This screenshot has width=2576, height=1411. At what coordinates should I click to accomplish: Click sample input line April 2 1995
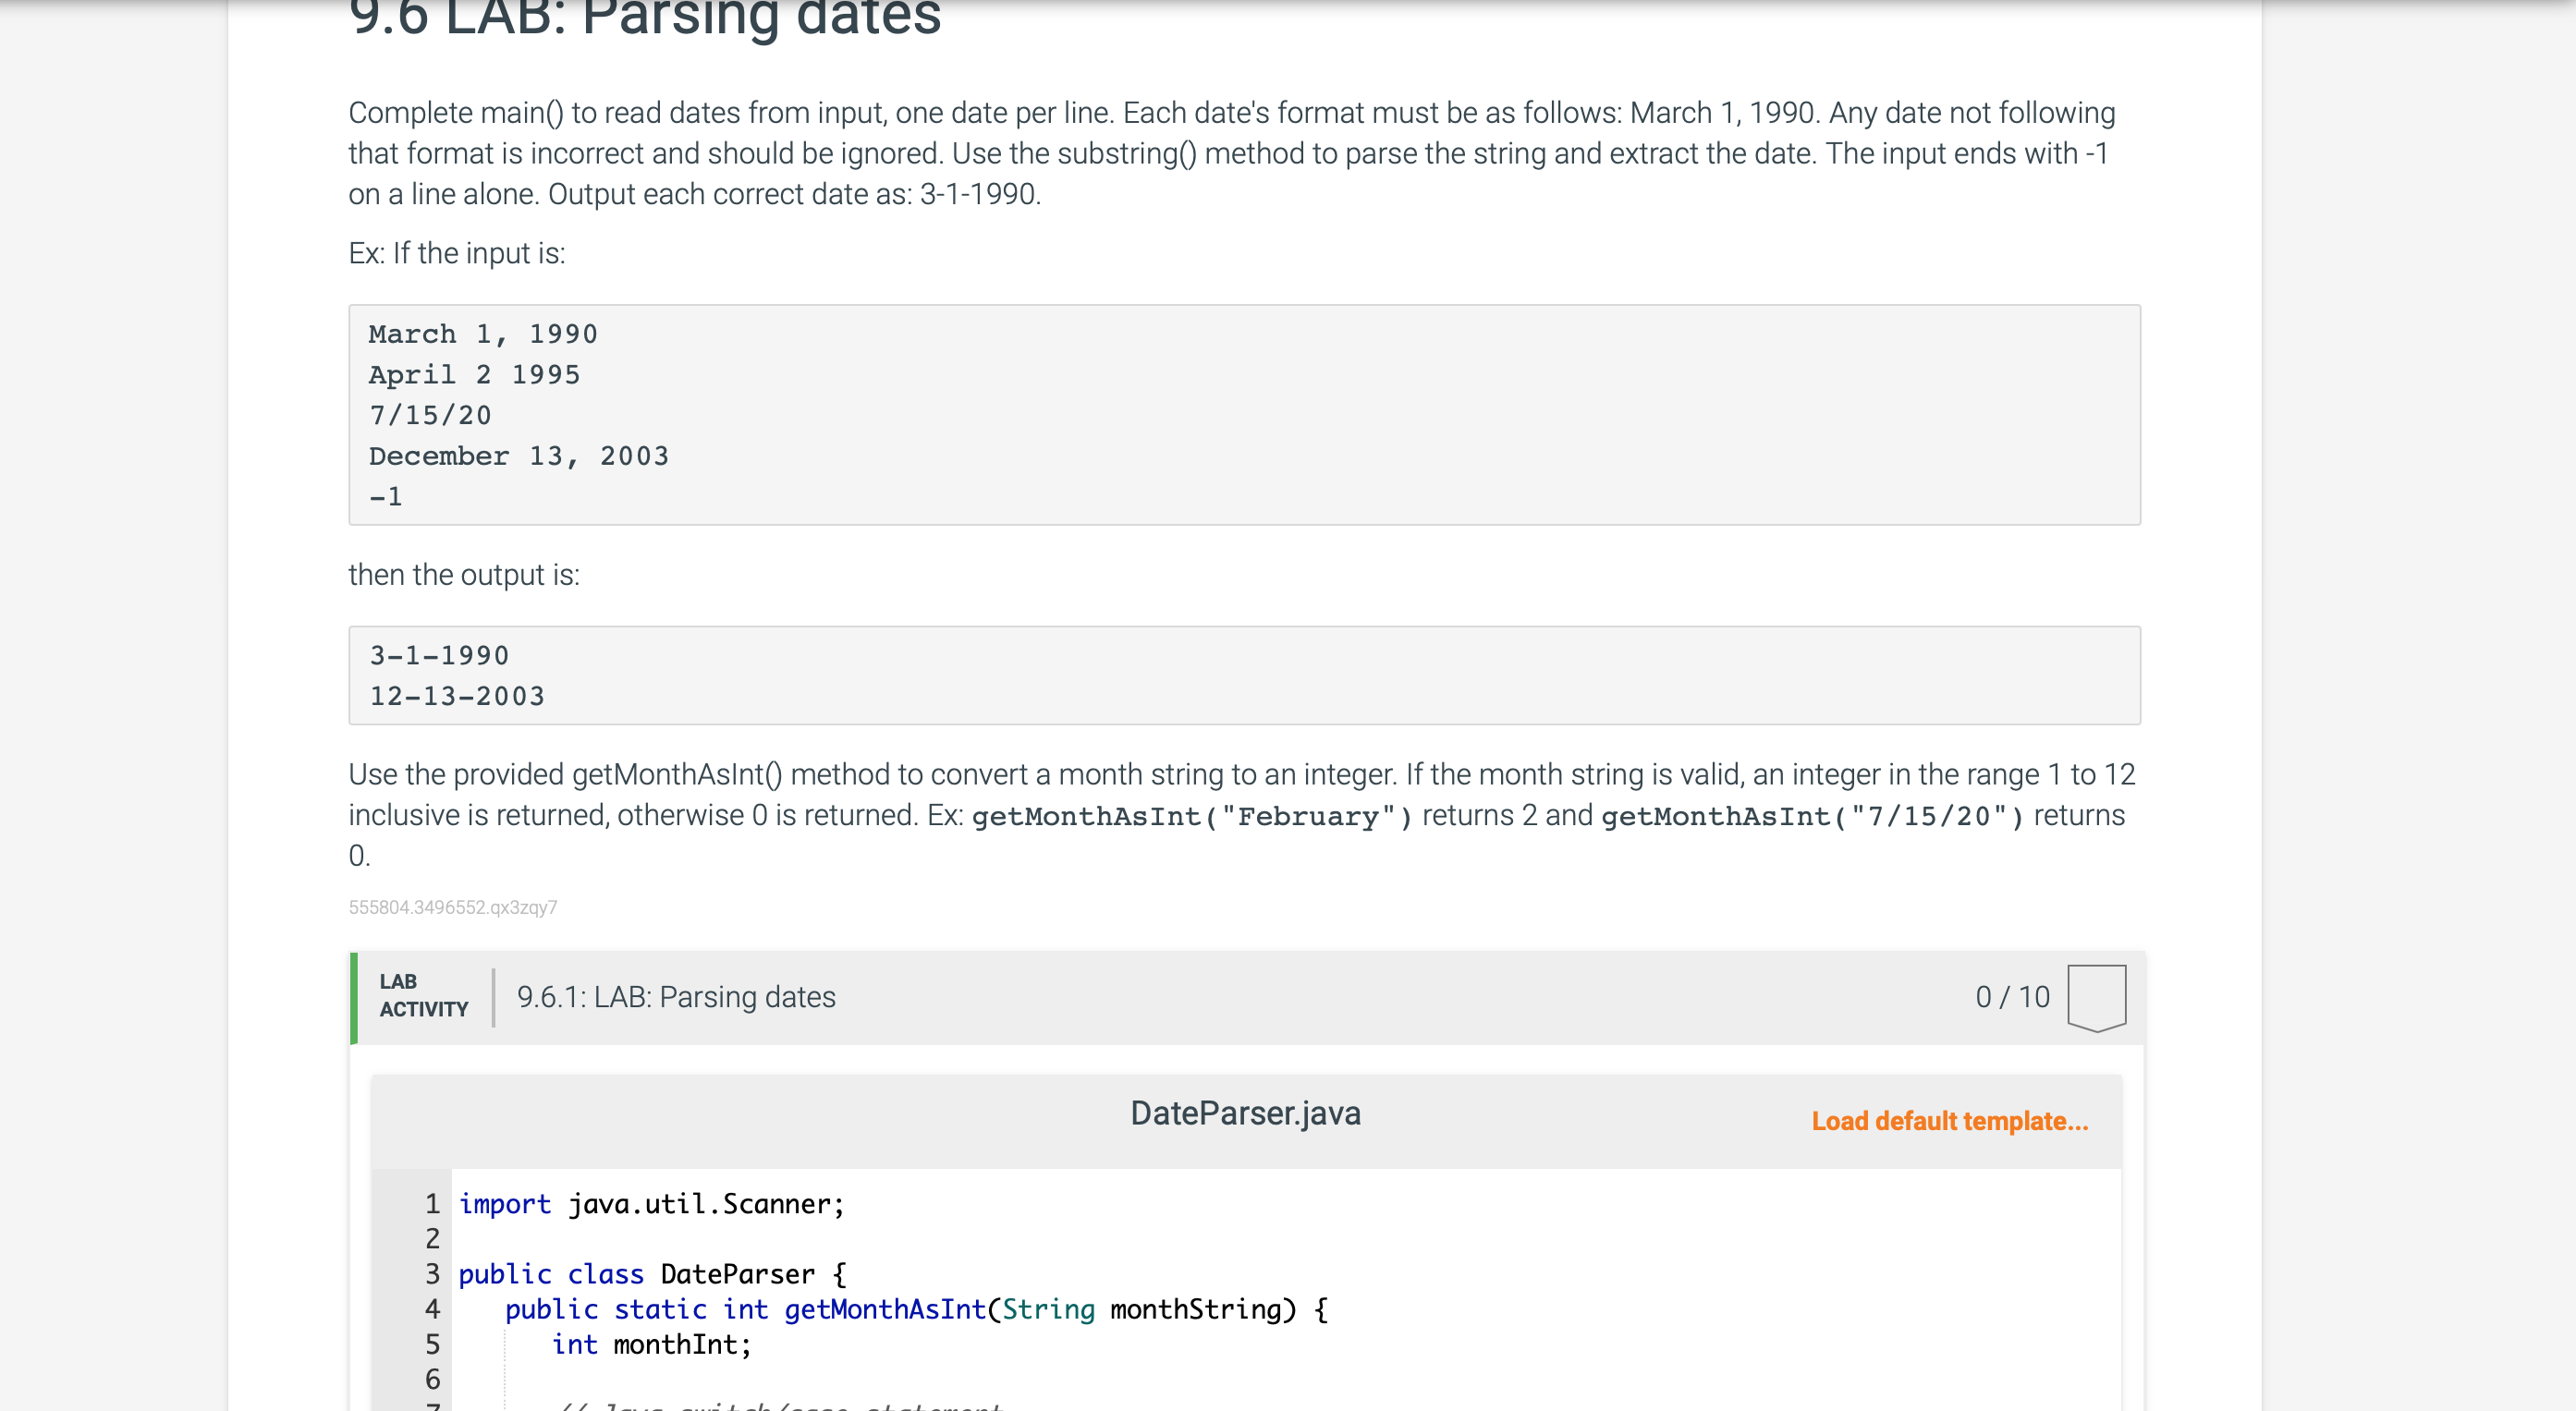[x=474, y=375]
